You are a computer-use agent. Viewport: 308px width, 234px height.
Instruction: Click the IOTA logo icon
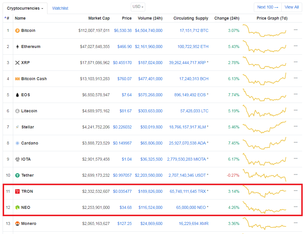(x=17, y=159)
